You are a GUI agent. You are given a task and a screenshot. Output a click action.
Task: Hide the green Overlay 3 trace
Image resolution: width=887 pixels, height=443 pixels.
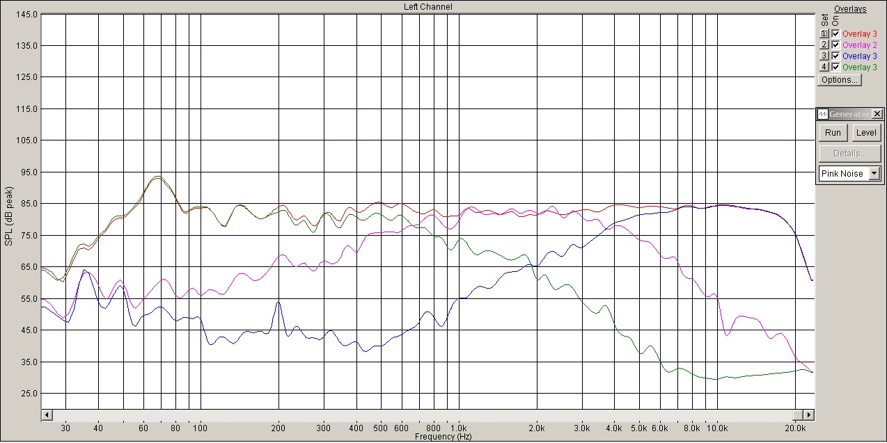coord(835,67)
